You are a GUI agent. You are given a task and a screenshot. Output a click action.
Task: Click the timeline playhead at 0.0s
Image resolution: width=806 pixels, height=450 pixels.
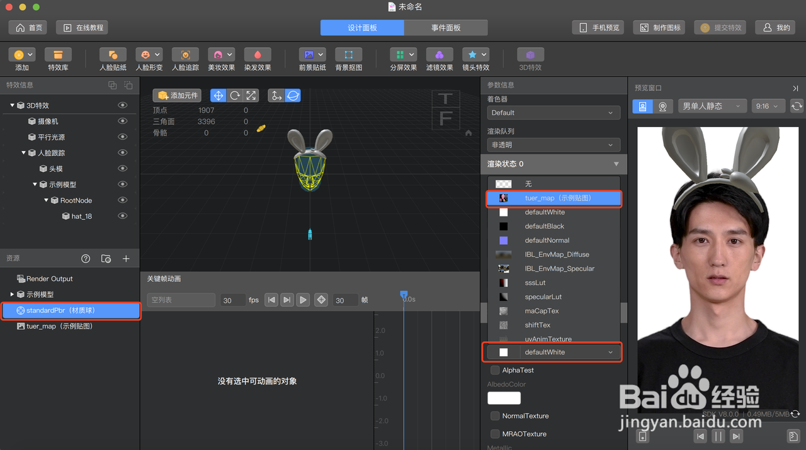[x=404, y=295]
